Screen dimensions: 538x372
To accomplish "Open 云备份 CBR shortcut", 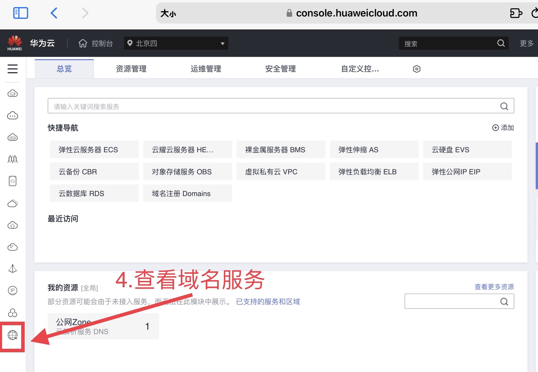I will [94, 172].
